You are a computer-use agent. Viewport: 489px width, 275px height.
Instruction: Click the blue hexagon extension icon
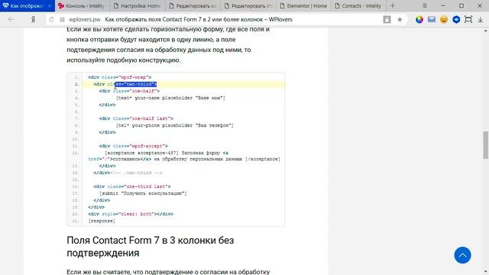coord(456,19)
